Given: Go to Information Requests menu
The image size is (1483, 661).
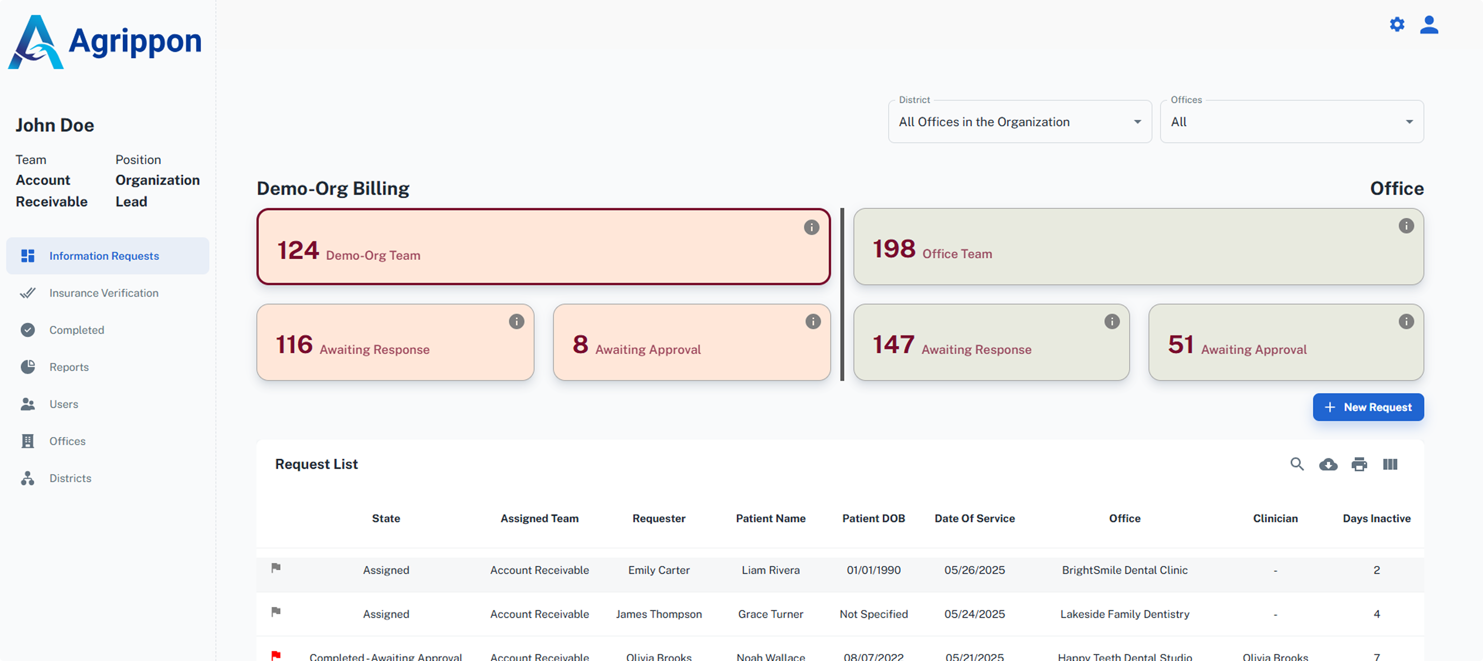Looking at the screenshot, I should [x=108, y=255].
